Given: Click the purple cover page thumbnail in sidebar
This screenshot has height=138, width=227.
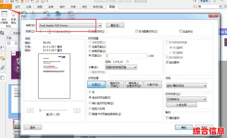Looking at the screenshot, I should 15,65.
